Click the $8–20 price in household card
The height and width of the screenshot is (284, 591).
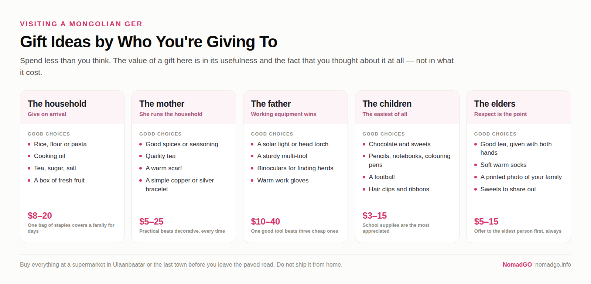pyautogui.click(x=40, y=215)
